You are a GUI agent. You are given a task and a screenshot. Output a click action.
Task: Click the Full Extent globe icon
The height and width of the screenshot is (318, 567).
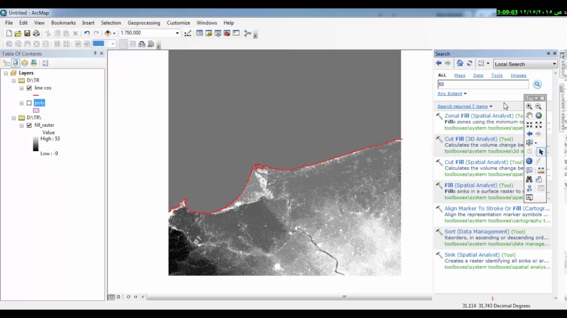point(539,116)
